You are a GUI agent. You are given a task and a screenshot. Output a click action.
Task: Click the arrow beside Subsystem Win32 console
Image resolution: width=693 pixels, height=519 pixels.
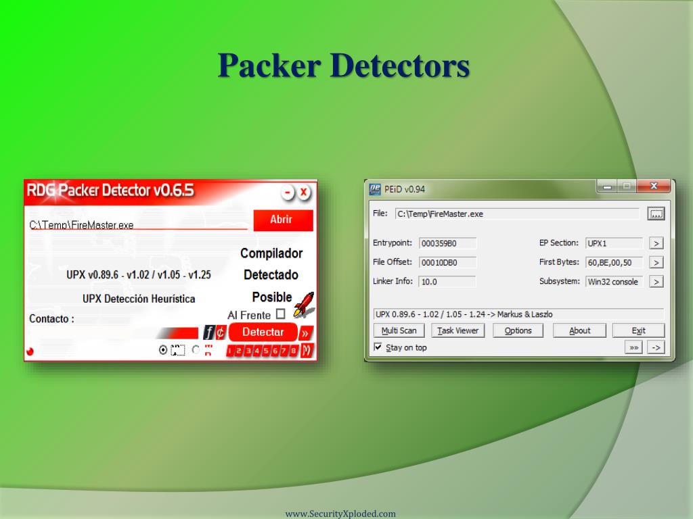(656, 282)
